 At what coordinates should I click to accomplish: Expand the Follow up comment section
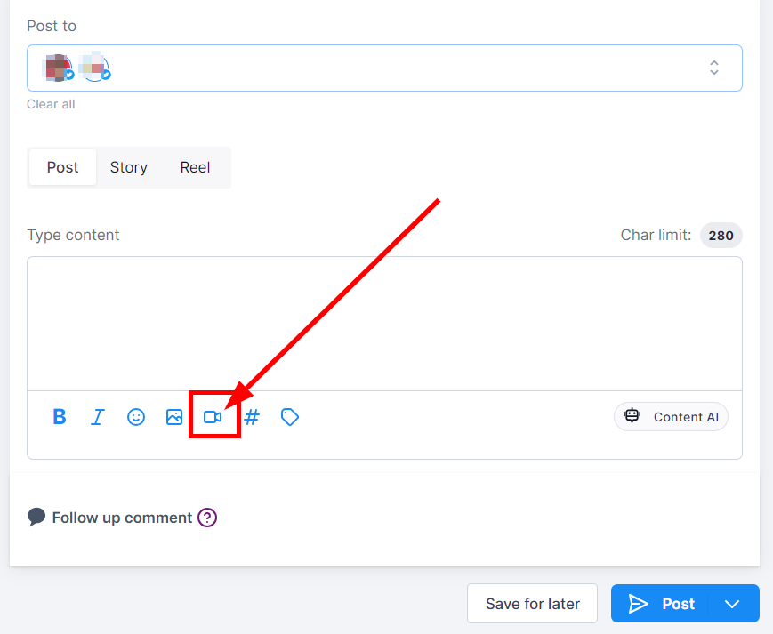[x=122, y=518]
